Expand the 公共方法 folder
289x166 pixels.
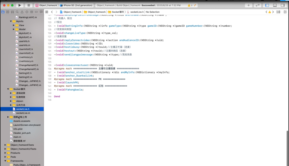11,105
